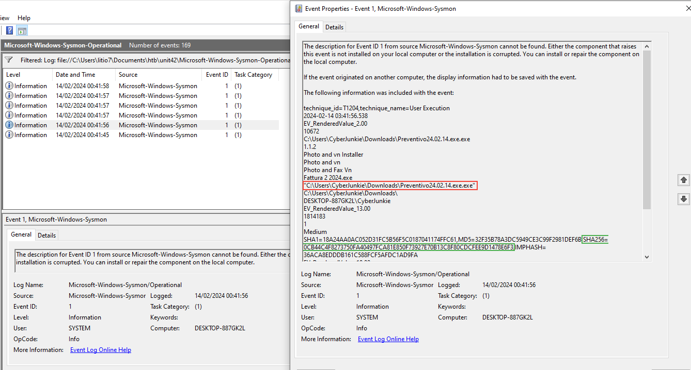Click the info icon of the 00:41:45 event
The height and width of the screenshot is (370, 691).
pyautogui.click(x=9, y=135)
